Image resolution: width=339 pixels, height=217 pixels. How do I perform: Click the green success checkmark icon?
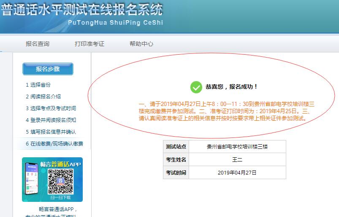196,87
